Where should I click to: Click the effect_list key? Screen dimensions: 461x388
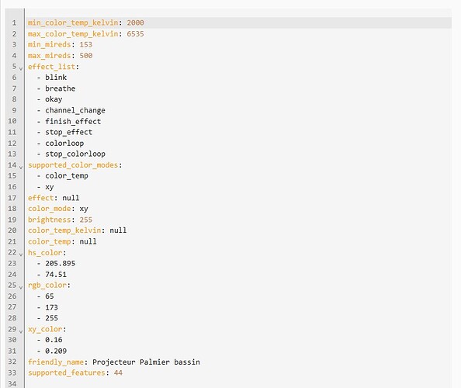(x=51, y=67)
